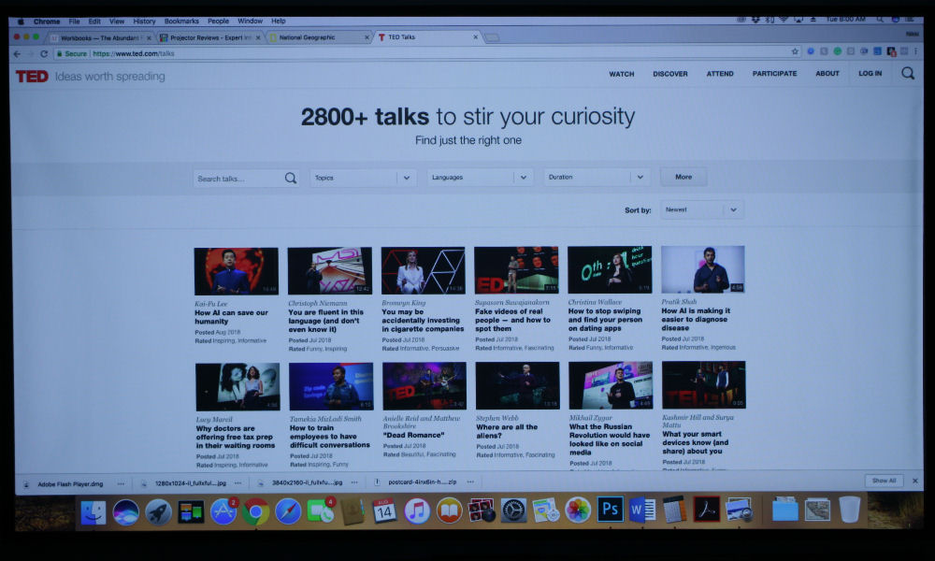
Task: Open the DISCOVER navigation link
Action: pos(670,74)
